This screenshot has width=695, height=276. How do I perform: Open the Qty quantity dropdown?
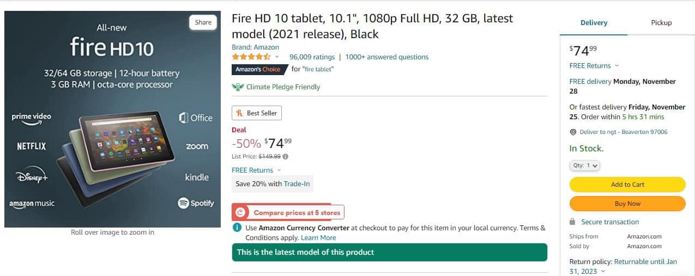tap(585, 165)
